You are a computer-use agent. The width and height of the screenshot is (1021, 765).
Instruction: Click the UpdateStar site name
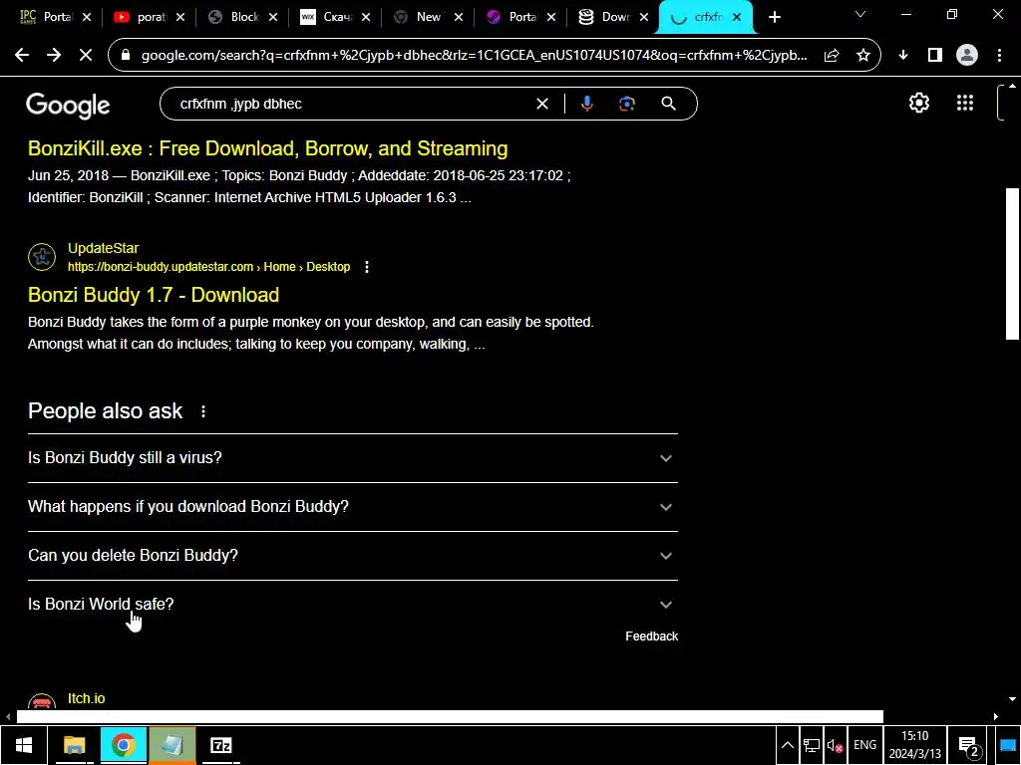tap(103, 248)
